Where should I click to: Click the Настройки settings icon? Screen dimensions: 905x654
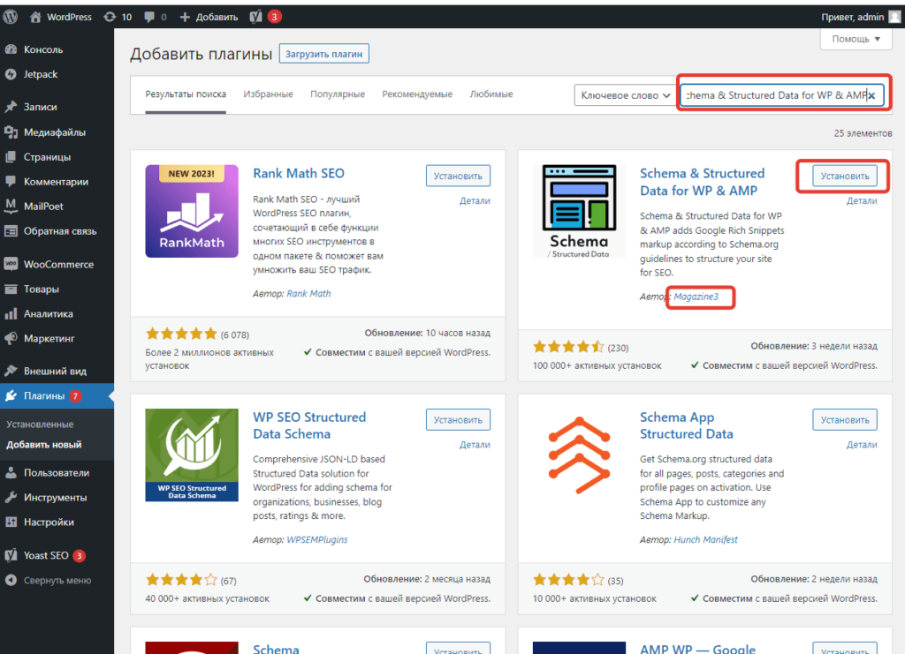pyautogui.click(x=11, y=522)
